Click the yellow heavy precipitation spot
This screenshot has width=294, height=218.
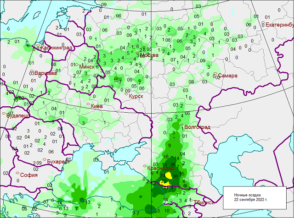169,175
